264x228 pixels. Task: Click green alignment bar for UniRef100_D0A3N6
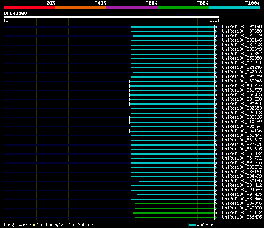[x=175, y=204]
